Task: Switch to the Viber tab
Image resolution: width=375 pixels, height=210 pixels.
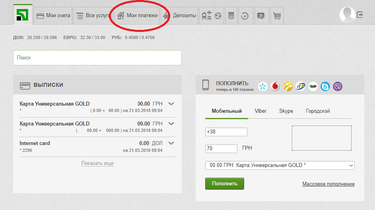Action: [260, 111]
